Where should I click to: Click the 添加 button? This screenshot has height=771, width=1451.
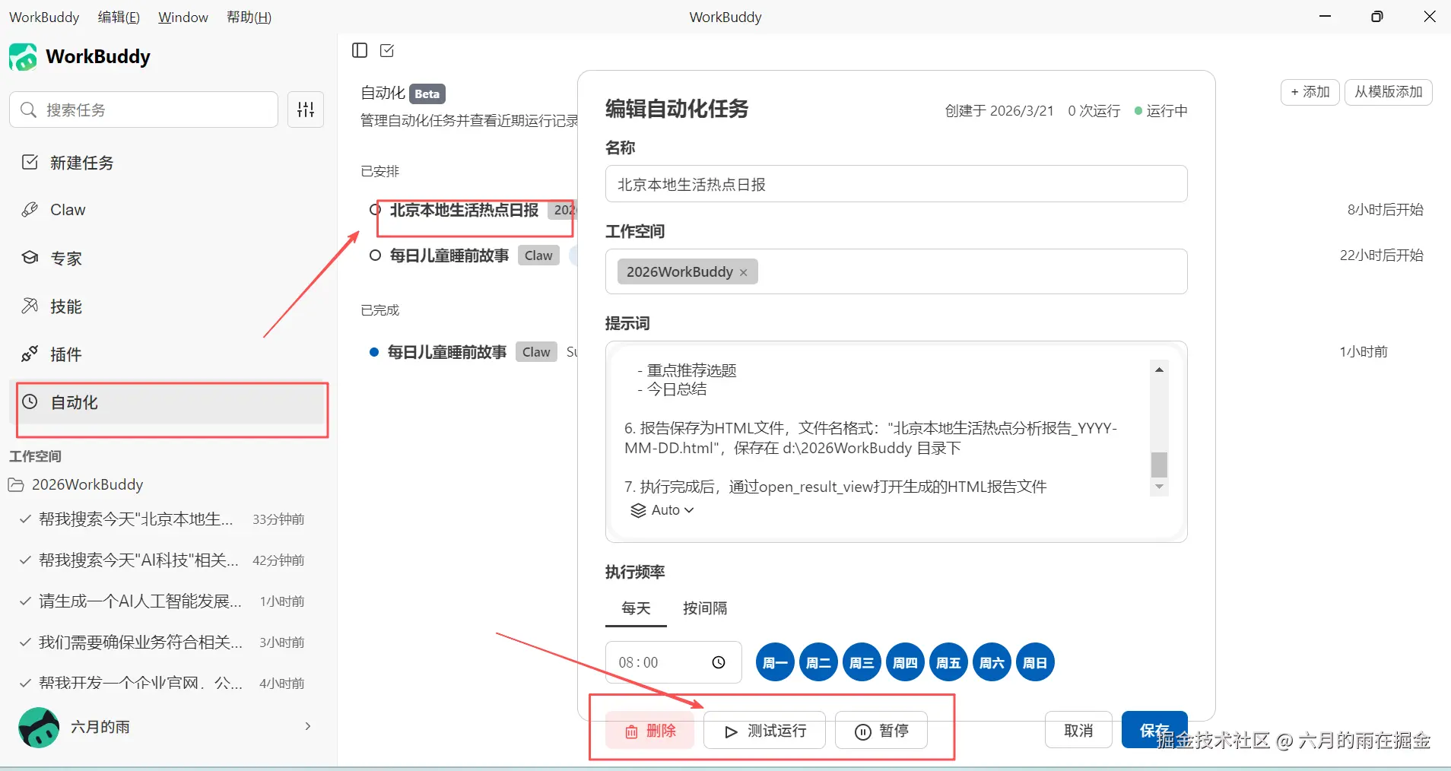[1310, 92]
